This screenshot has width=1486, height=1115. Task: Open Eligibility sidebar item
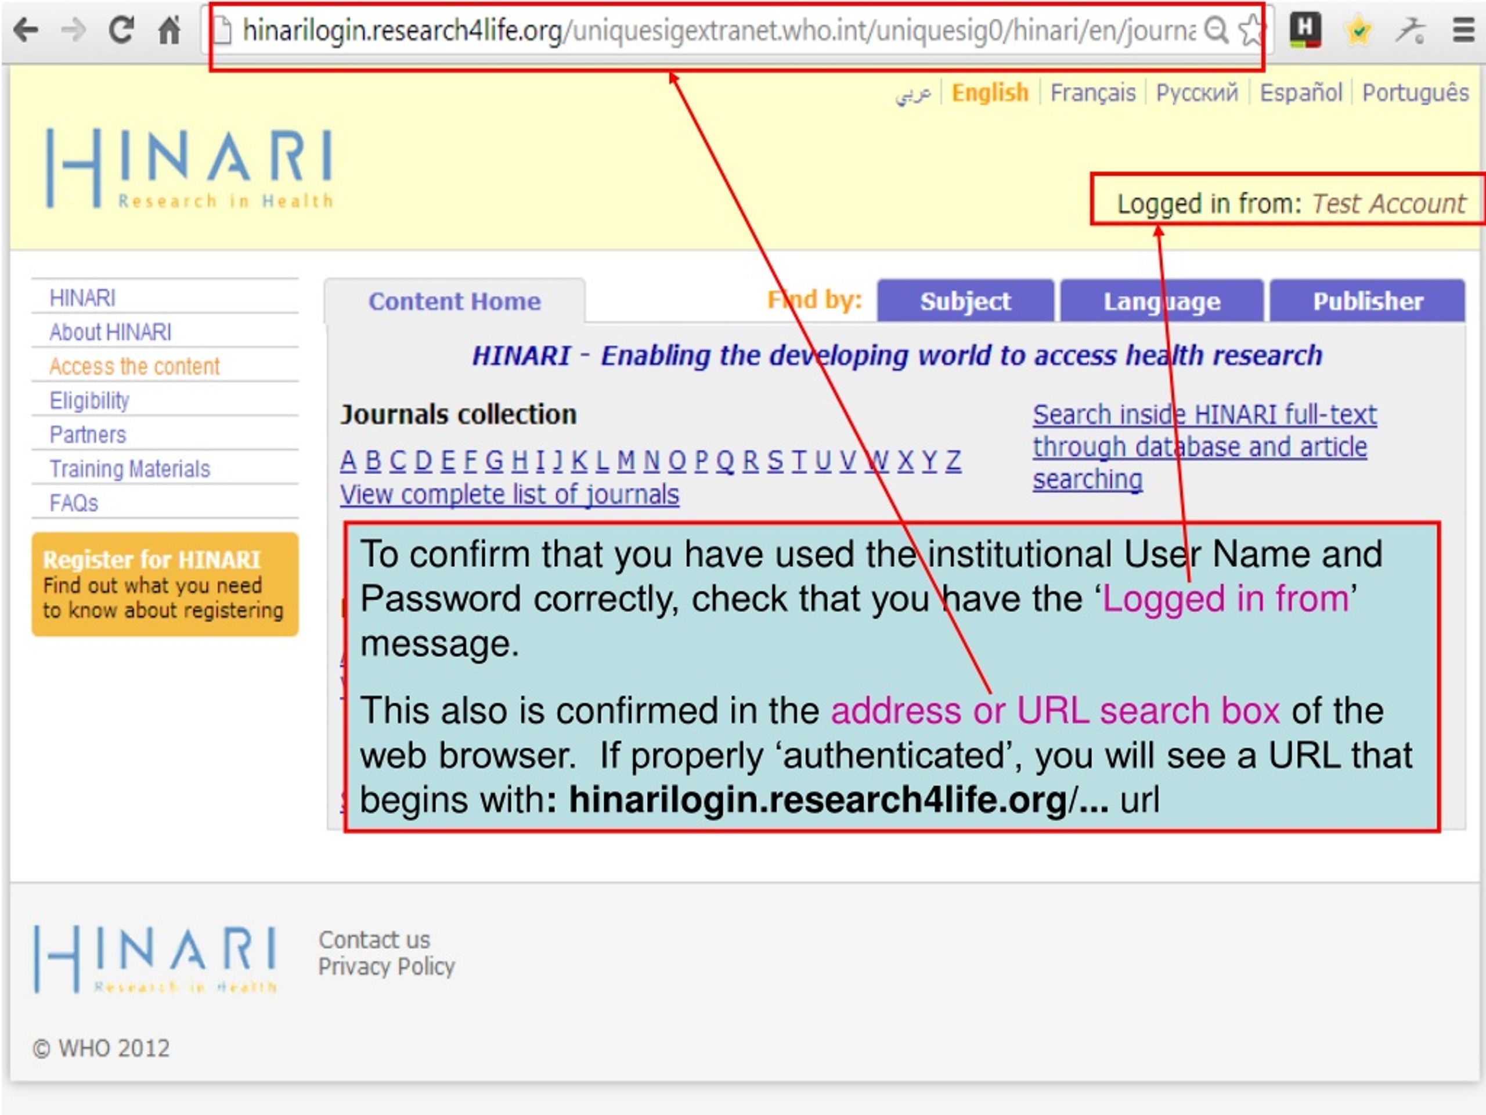pos(89,401)
